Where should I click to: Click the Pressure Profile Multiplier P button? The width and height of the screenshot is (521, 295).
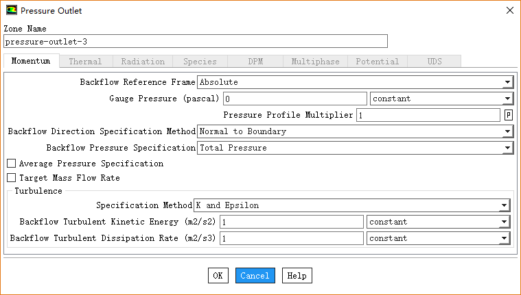(x=509, y=115)
